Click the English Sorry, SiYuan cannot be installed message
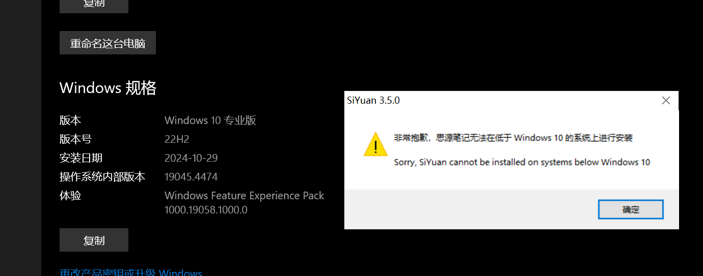The image size is (703, 276). coord(522,163)
